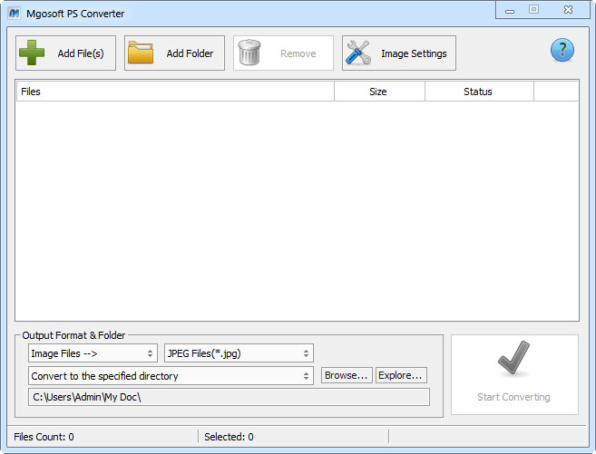596x454 pixels.
Task: Click the Output Format & Folder group label
Action: tap(73, 335)
